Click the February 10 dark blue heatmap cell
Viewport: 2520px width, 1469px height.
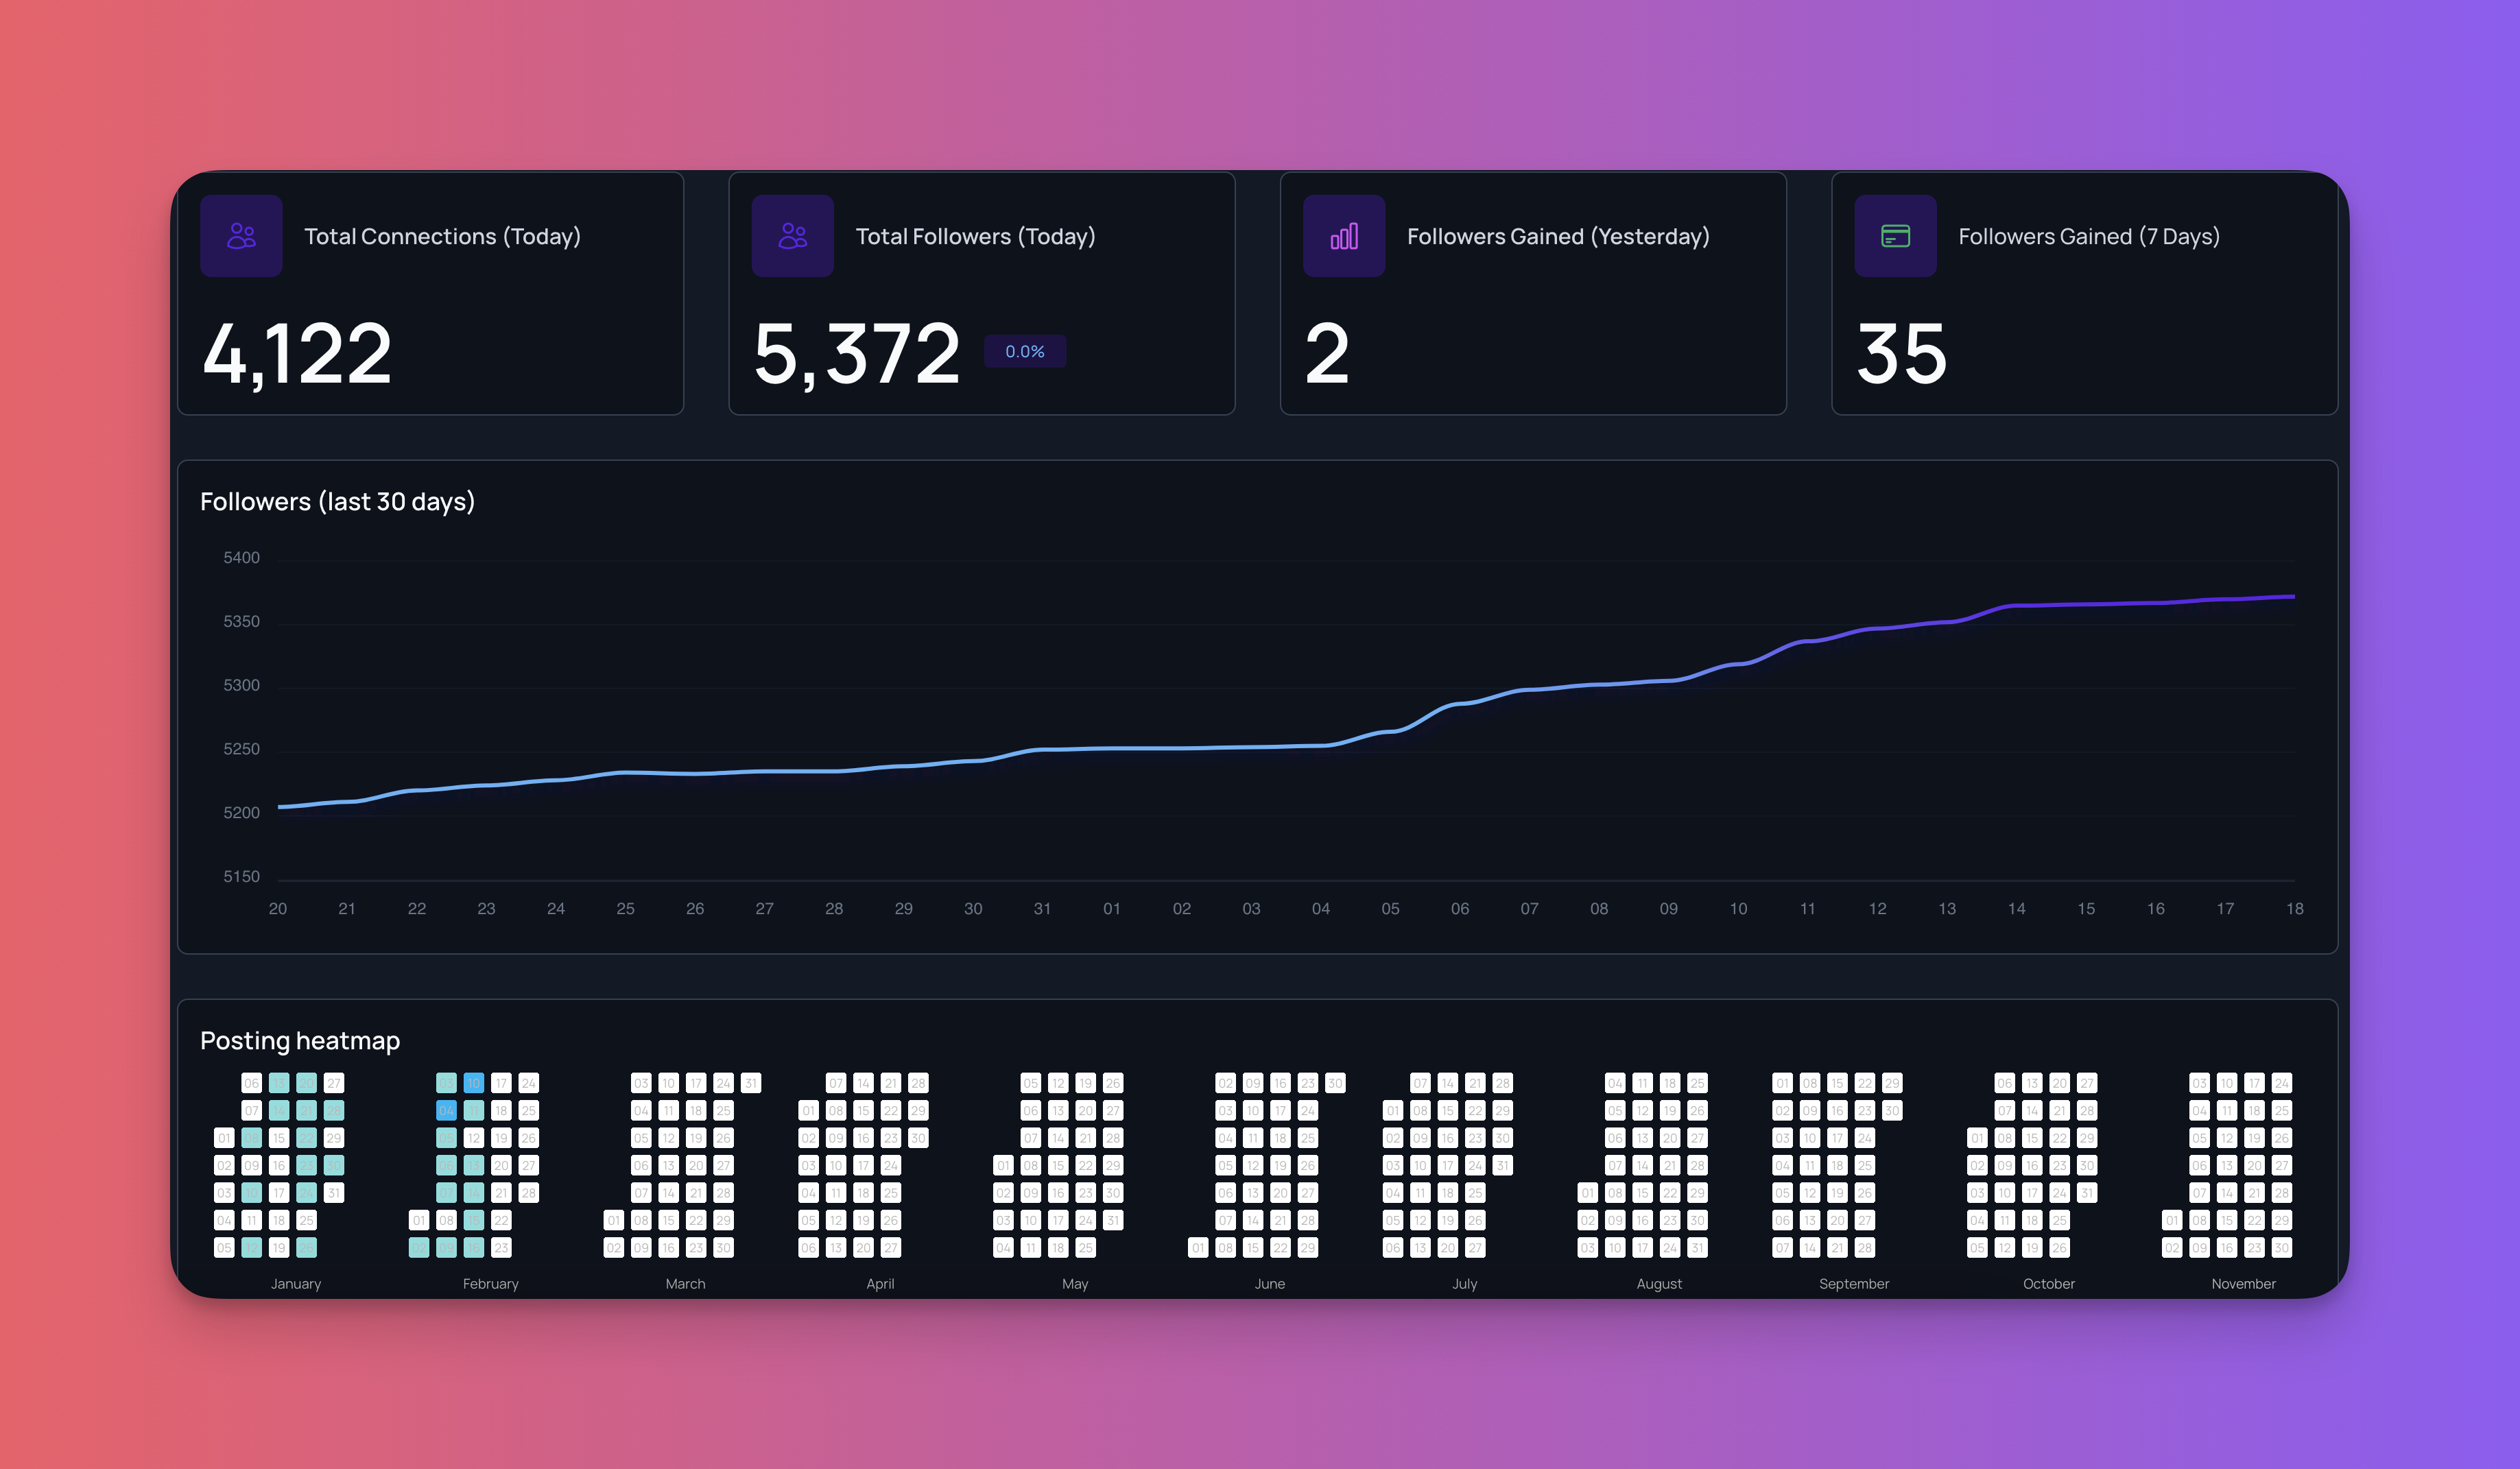474,1083
